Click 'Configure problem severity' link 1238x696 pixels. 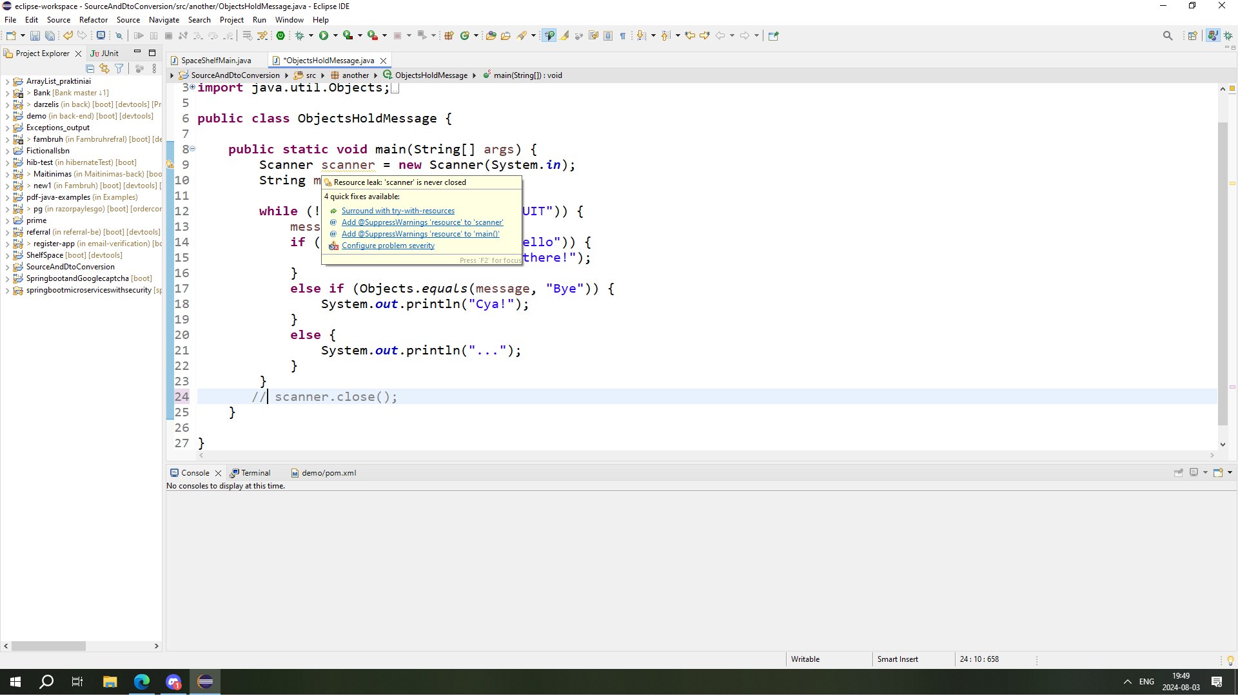coord(388,246)
